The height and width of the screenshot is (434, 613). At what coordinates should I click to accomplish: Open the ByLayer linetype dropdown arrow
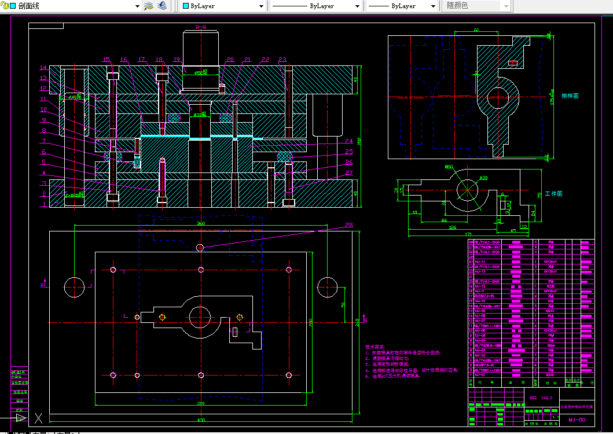tap(357, 6)
